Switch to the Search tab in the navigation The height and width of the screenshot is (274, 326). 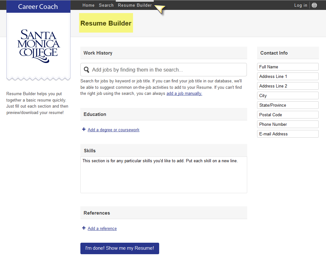(x=106, y=5)
